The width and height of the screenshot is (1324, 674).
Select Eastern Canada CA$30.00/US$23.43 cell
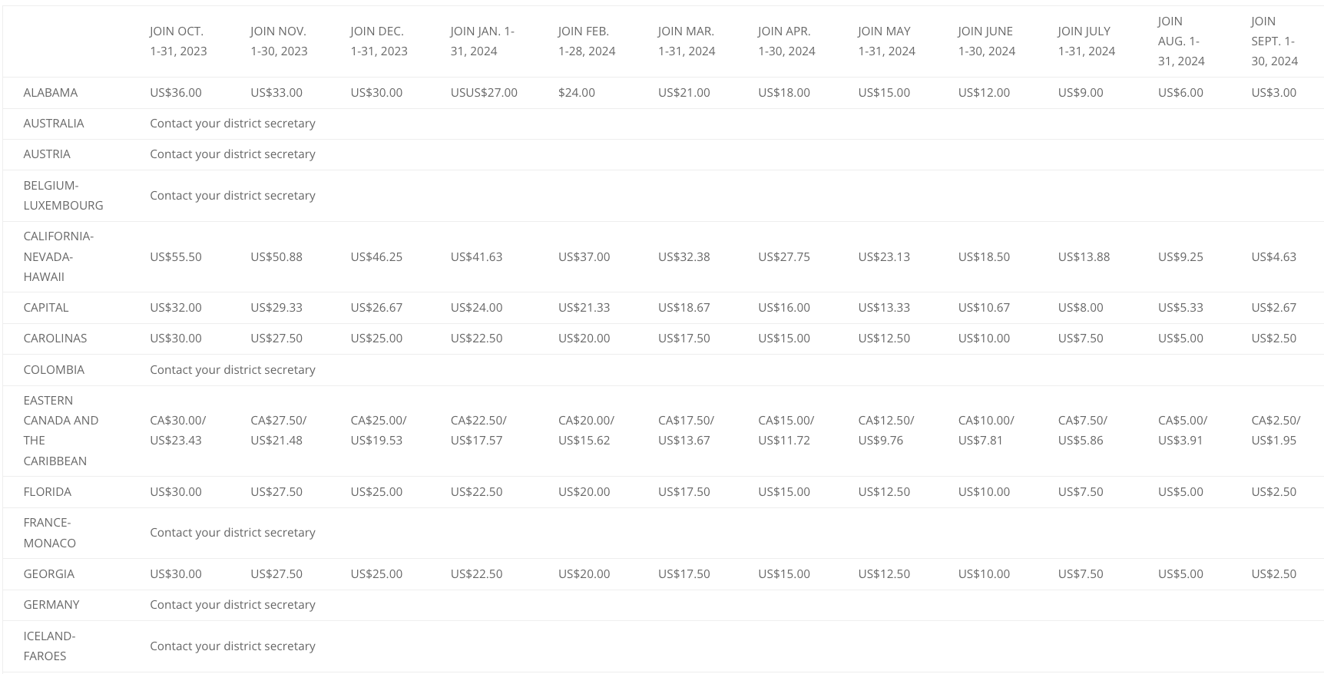tap(178, 431)
